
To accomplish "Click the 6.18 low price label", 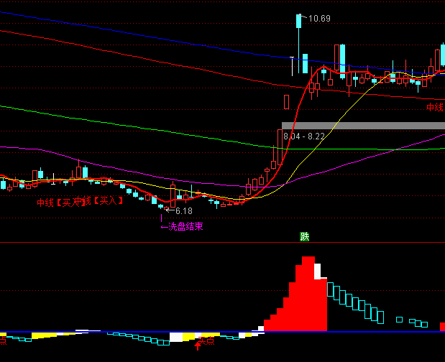I will (183, 210).
